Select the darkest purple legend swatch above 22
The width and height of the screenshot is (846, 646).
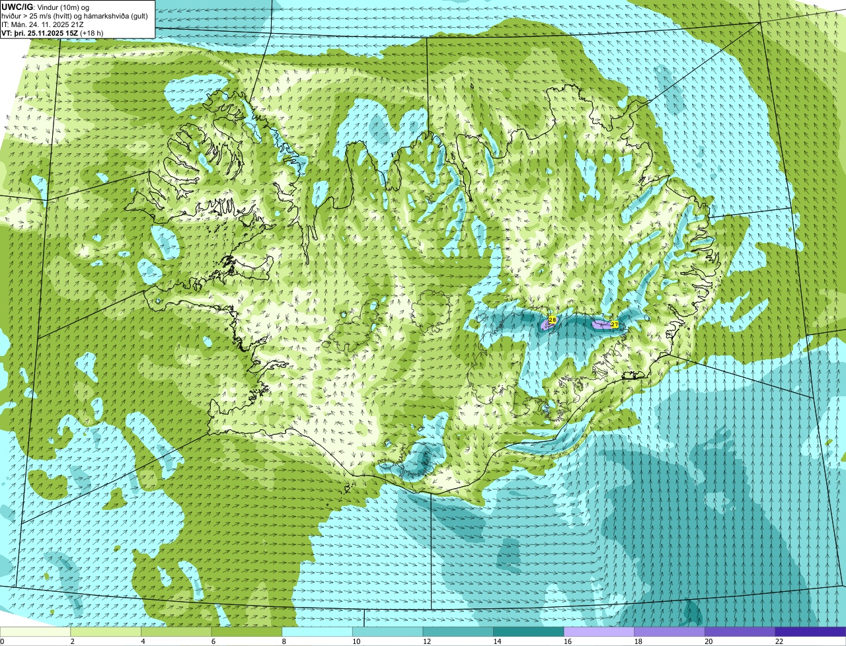point(810,631)
